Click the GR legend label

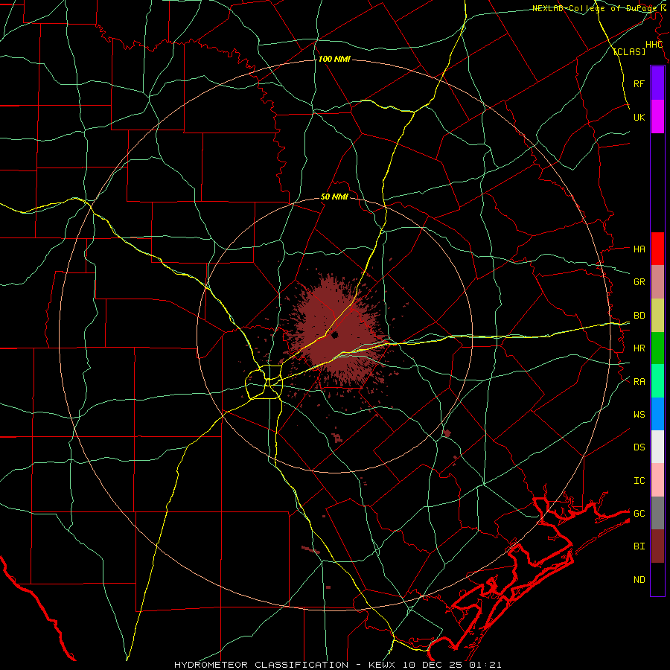639,281
